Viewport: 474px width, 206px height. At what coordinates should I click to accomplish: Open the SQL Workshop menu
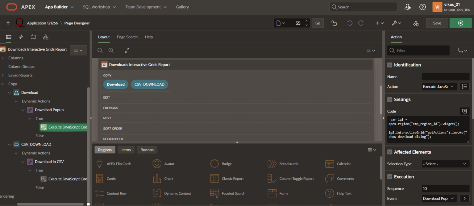click(99, 7)
